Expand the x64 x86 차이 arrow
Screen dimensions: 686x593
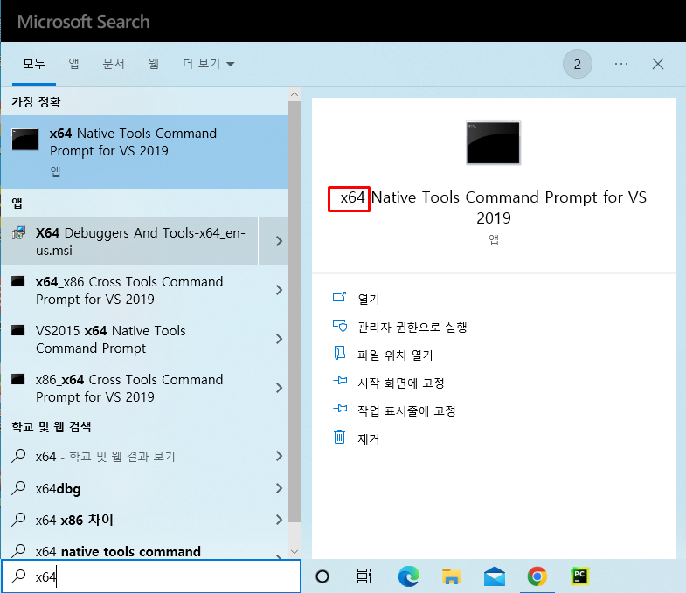[279, 520]
